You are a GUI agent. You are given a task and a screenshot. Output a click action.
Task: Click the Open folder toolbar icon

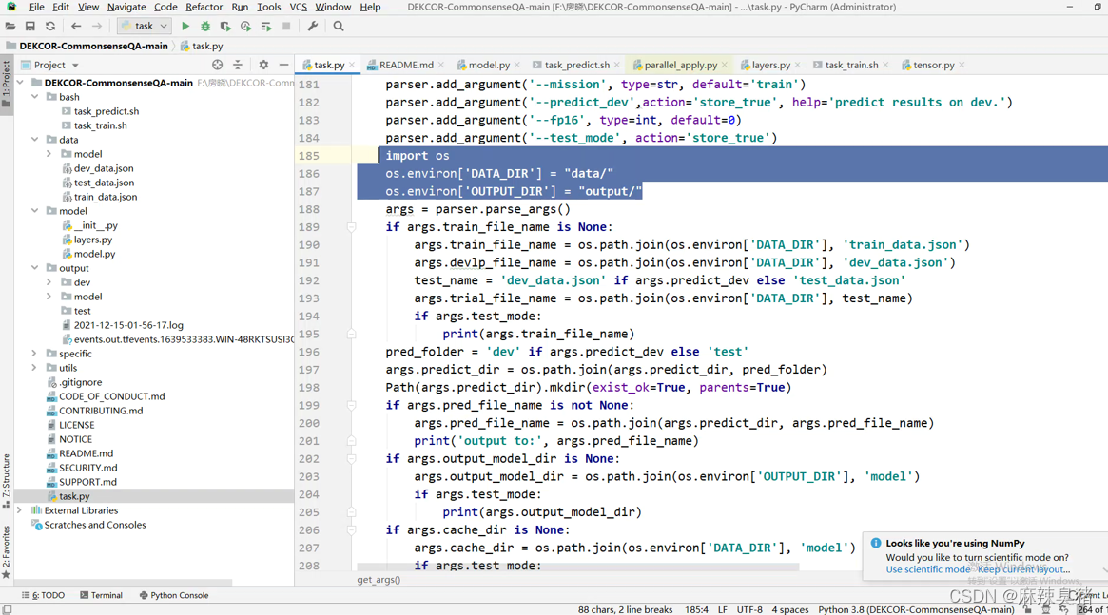tap(10, 26)
